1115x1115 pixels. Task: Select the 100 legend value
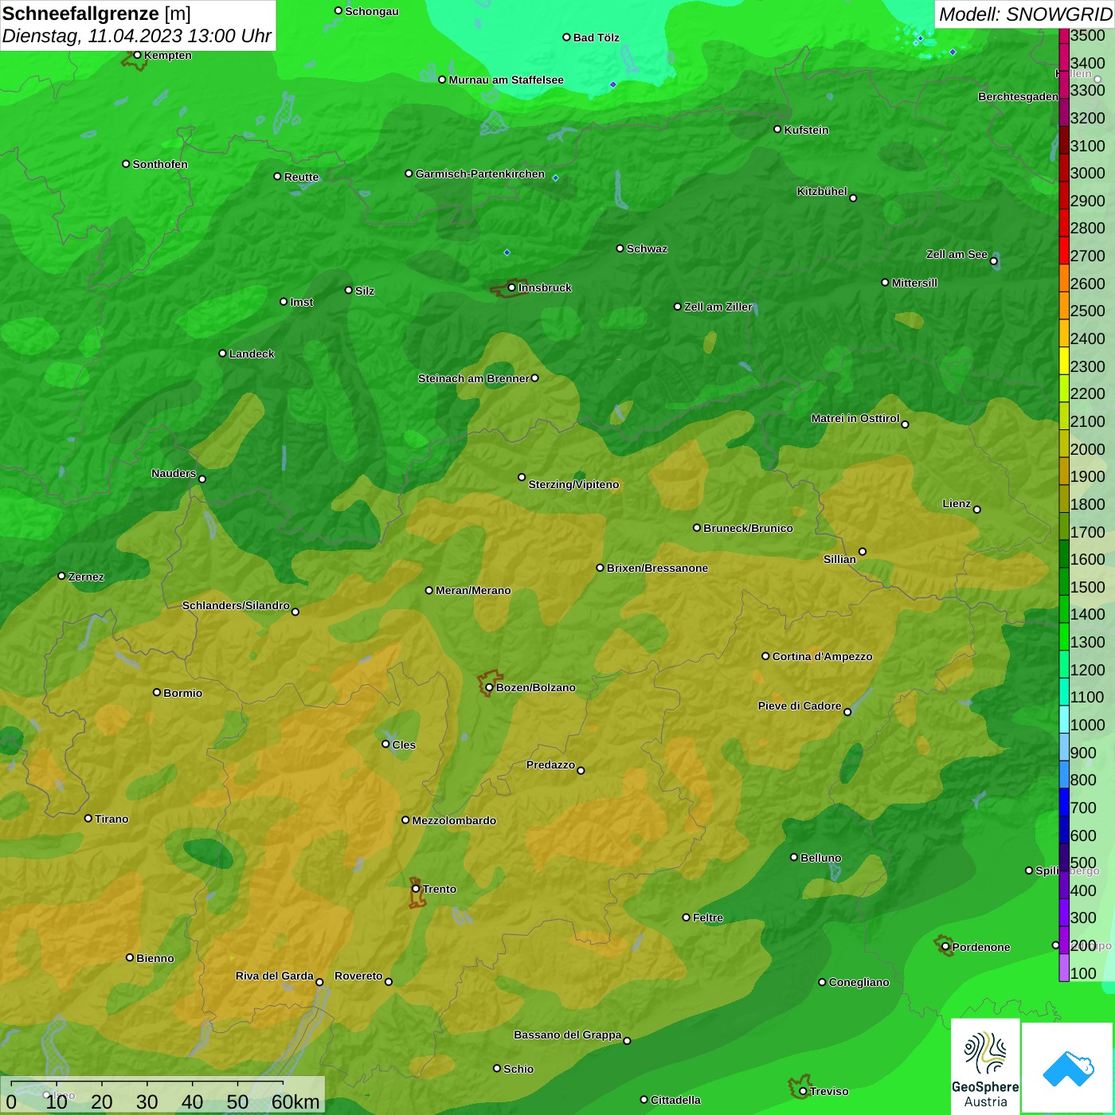pyautogui.click(x=1083, y=973)
